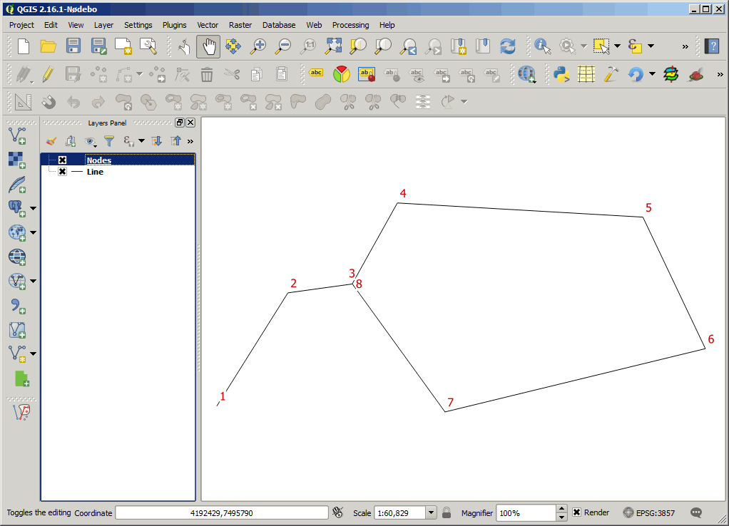Toggle the Render checkbox
The image size is (729, 526).
[x=576, y=512]
